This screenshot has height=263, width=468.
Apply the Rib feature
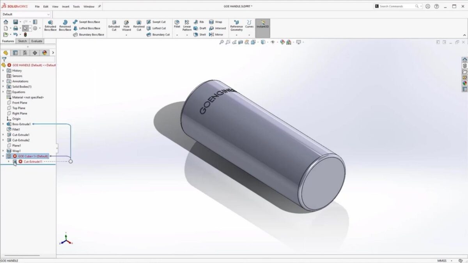pyautogui.click(x=199, y=22)
